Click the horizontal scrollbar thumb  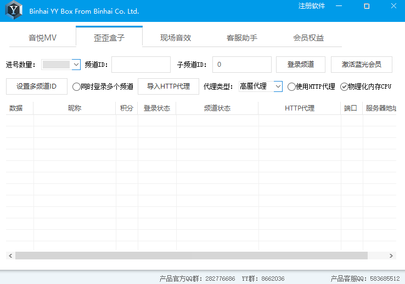point(192,256)
